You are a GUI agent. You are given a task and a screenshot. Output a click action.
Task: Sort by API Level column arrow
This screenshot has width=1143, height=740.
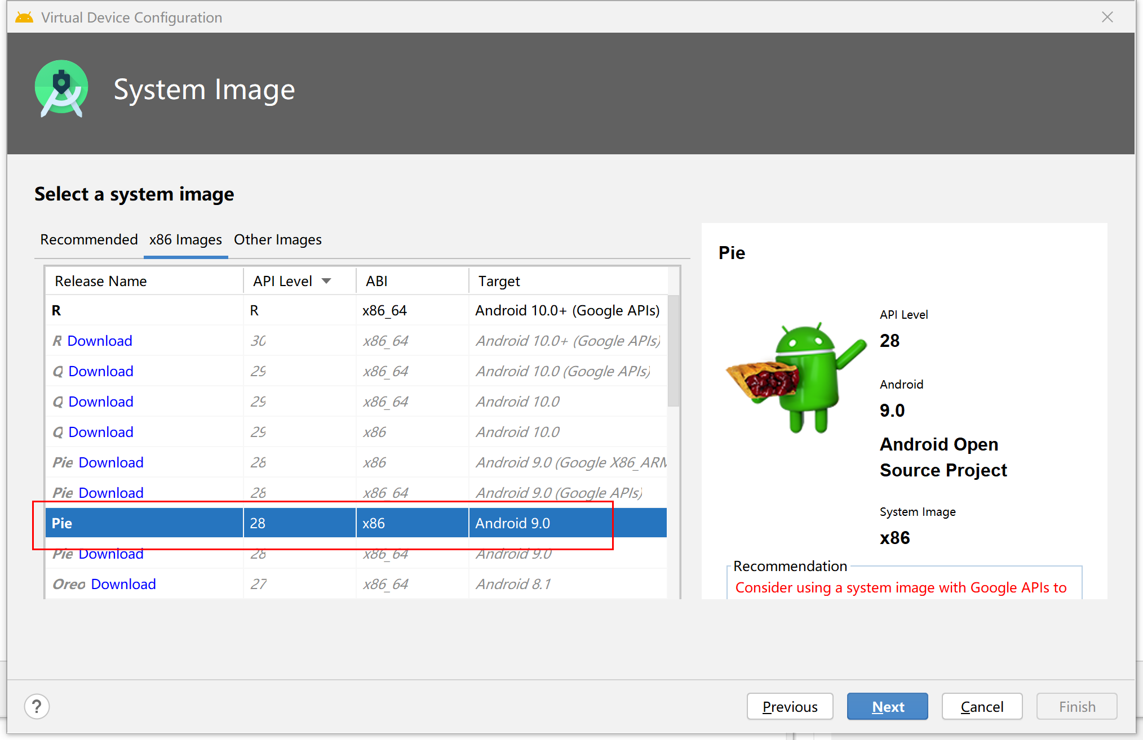pos(326,281)
